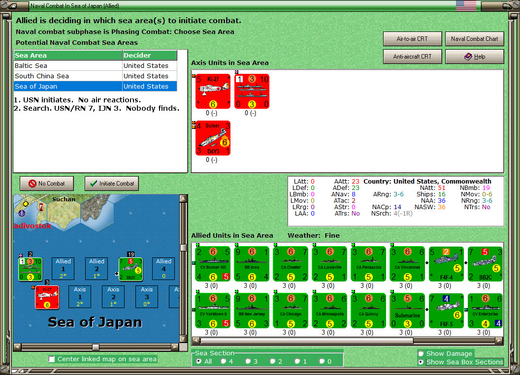Click Allied units scroll-left arrow
520x375 pixels.
tap(196, 341)
